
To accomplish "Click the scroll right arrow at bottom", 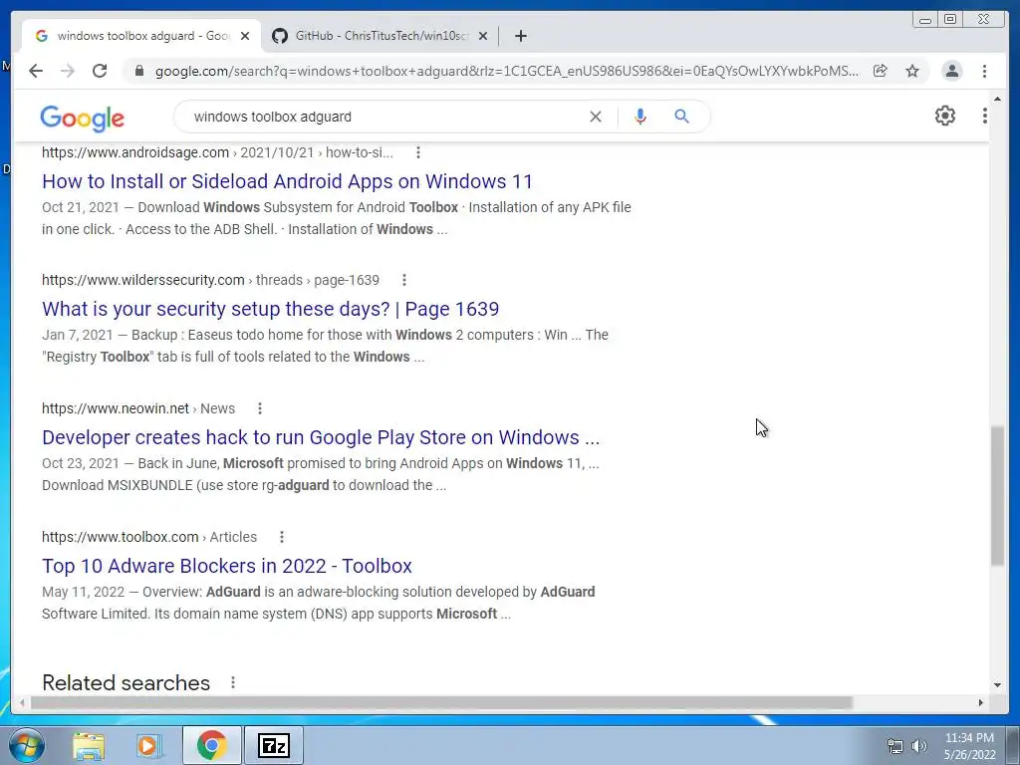I will tap(980, 702).
